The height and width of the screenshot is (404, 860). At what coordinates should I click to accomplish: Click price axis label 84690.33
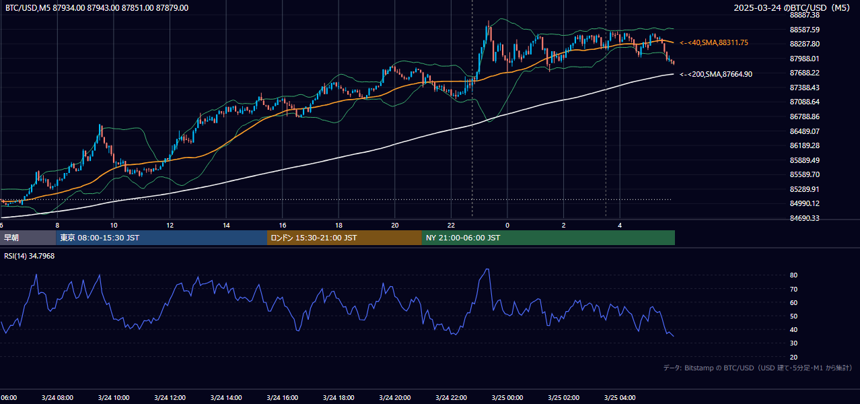click(805, 218)
